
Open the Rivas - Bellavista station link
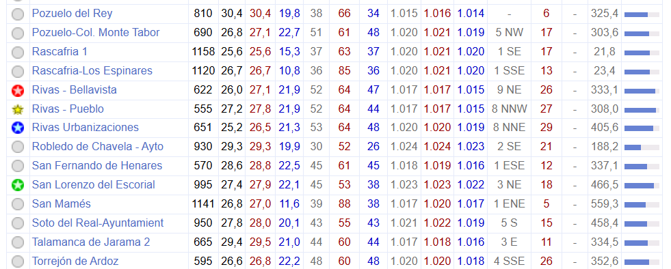point(74,89)
